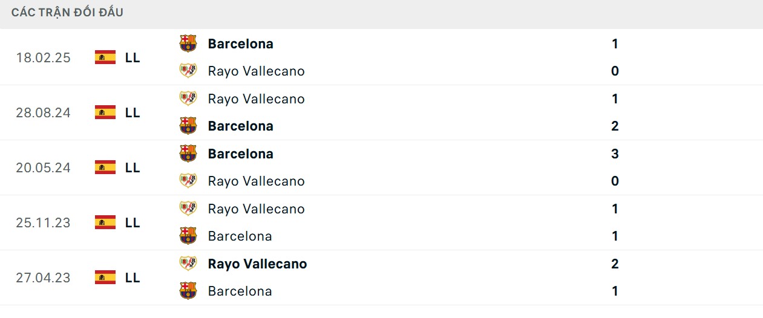The width and height of the screenshot is (763, 318).
Task: Click Spain flag next to 28.08.24
Action: 105,112
